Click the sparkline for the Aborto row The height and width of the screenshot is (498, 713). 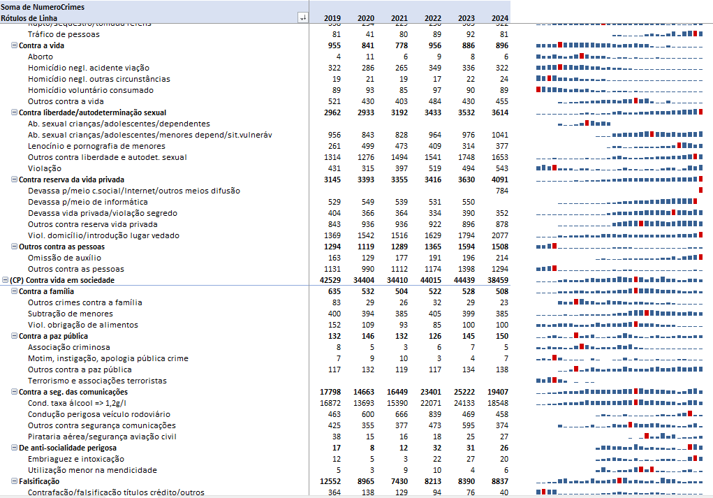point(619,57)
